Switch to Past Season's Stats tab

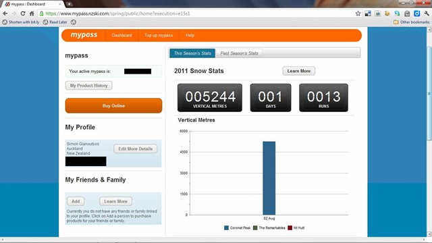click(x=239, y=53)
